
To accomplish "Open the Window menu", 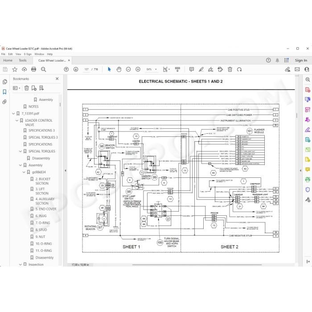I will [x=39, y=54].
